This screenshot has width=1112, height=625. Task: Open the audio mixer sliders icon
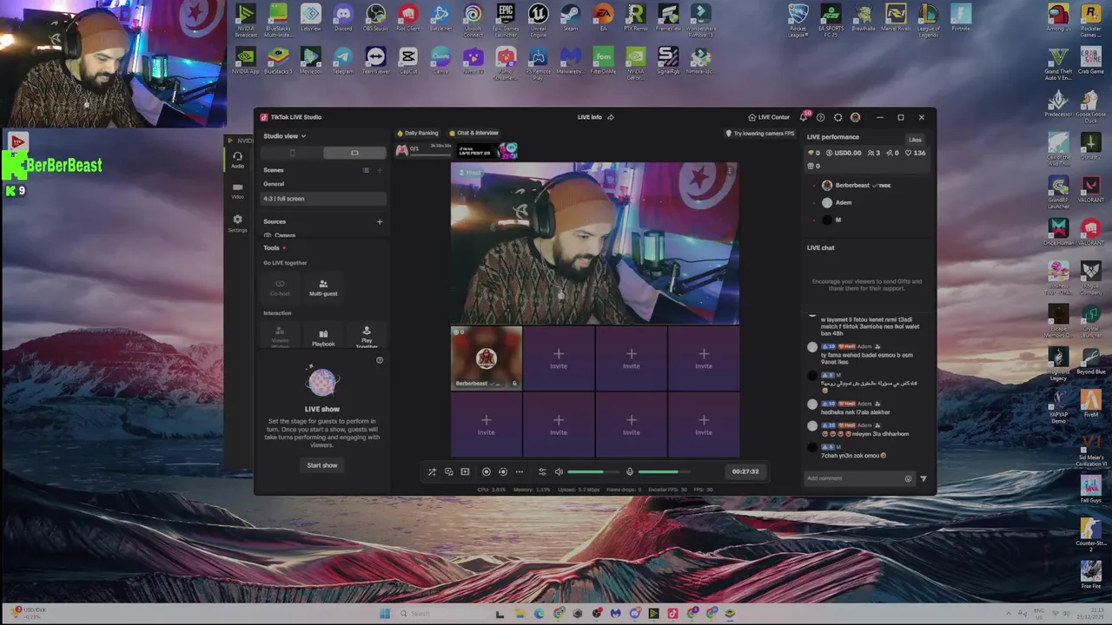pyautogui.click(x=542, y=471)
